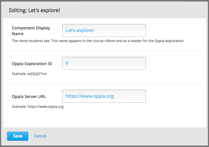Click the "Component Display Name" label
Screen dimensions: 209x147
[x=31, y=31]
